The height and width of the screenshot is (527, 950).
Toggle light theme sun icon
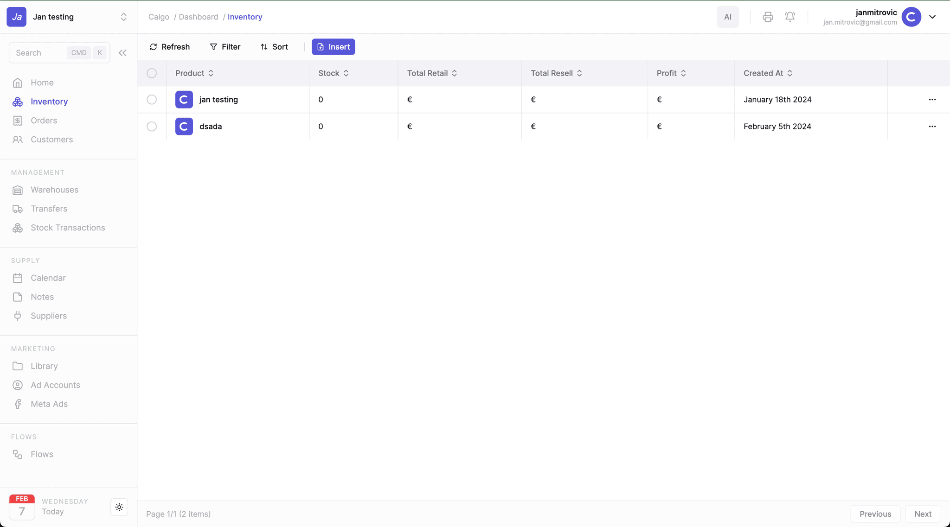[x=119, y=507]
